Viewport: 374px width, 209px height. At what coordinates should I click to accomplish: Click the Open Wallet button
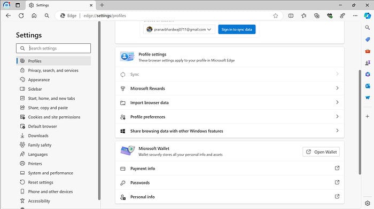(x=321, y=152)
